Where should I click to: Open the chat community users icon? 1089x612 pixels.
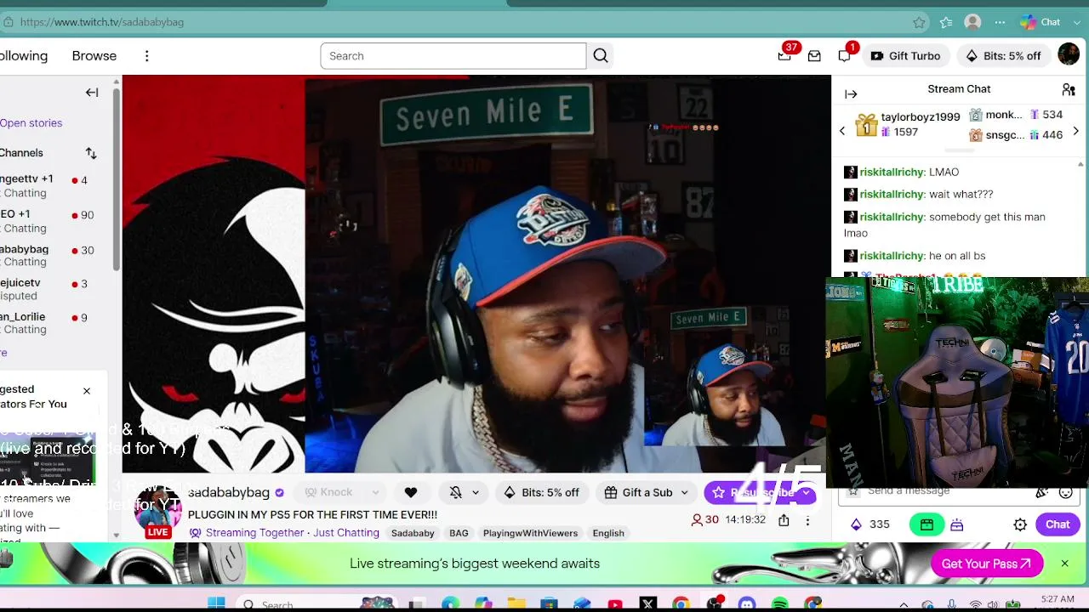pos(1069,89)
